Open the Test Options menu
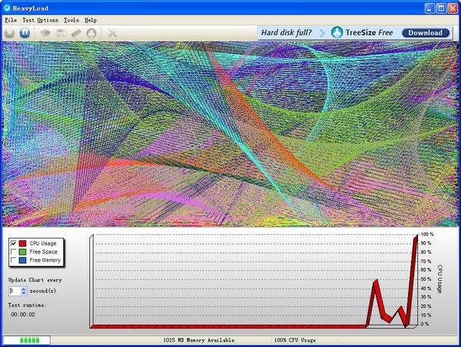461x347 pixels. (x=40, y=19)
